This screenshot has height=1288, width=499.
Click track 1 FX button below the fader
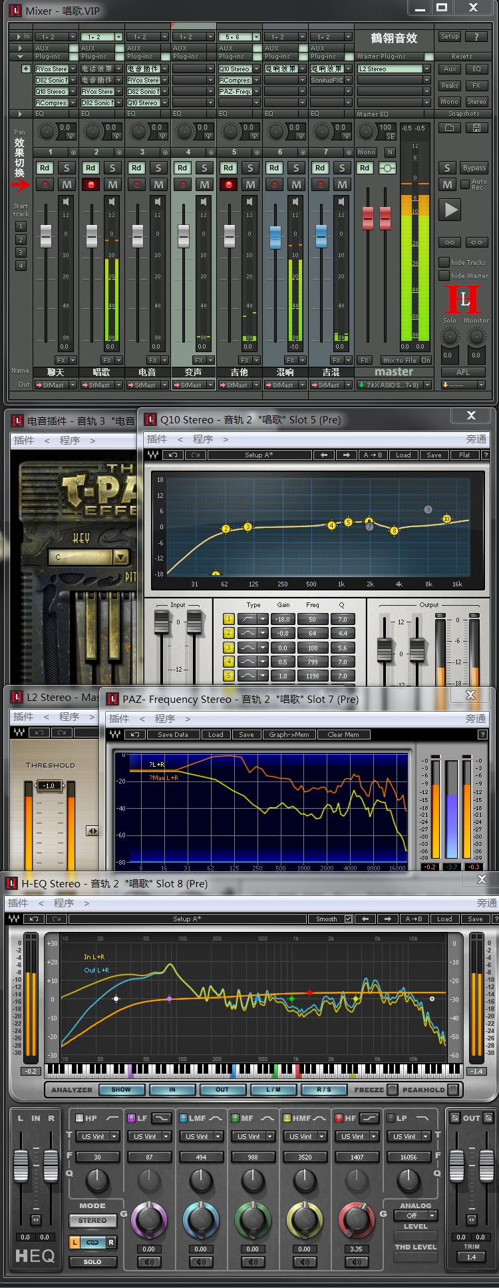click(61, 360)
